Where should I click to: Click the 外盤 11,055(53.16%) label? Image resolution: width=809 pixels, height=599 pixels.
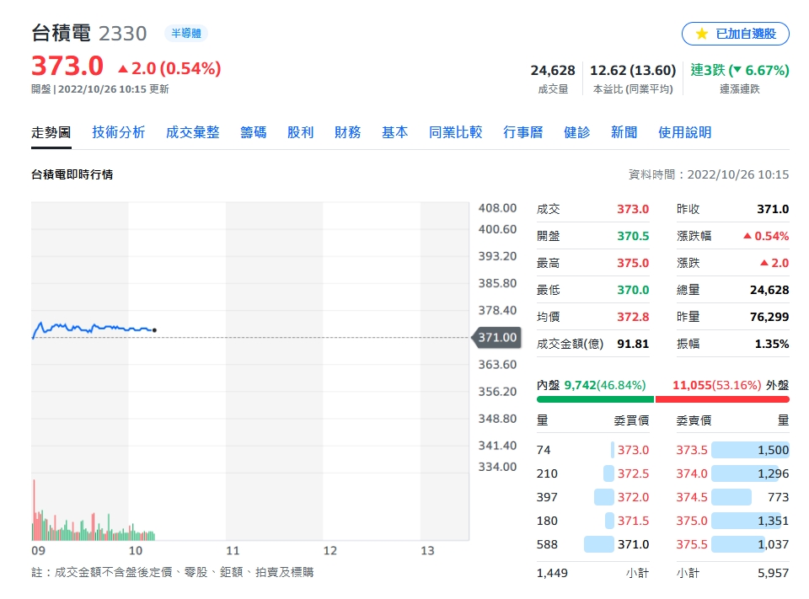click(x=731, y=385)
